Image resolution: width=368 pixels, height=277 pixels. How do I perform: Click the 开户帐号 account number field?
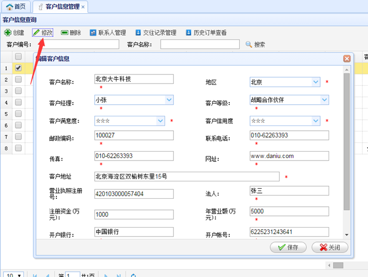coord(289,232)
